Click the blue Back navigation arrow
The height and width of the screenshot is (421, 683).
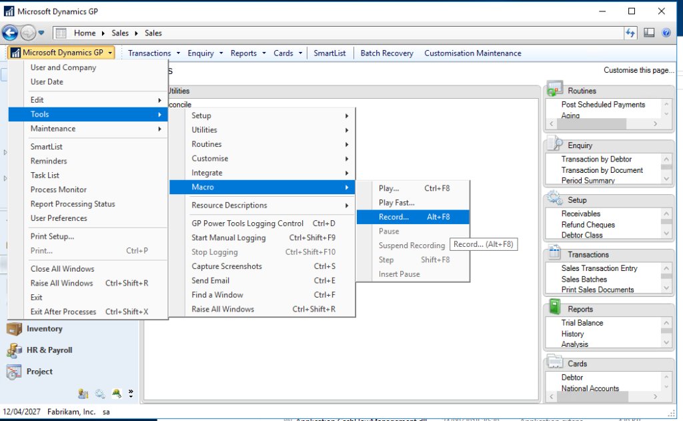(9, 32)
